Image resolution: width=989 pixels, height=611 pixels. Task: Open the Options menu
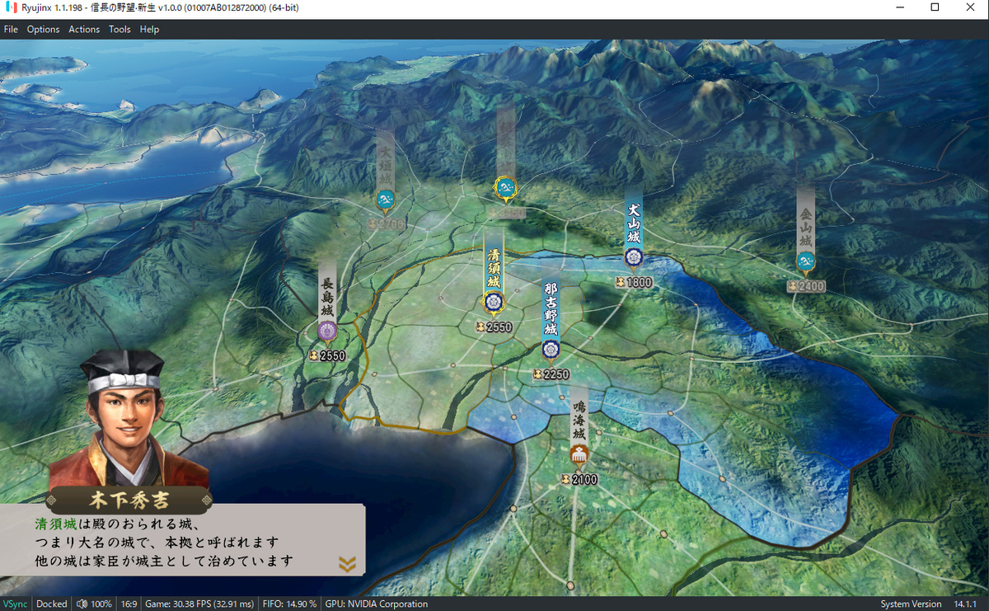(x=43, y=29)
